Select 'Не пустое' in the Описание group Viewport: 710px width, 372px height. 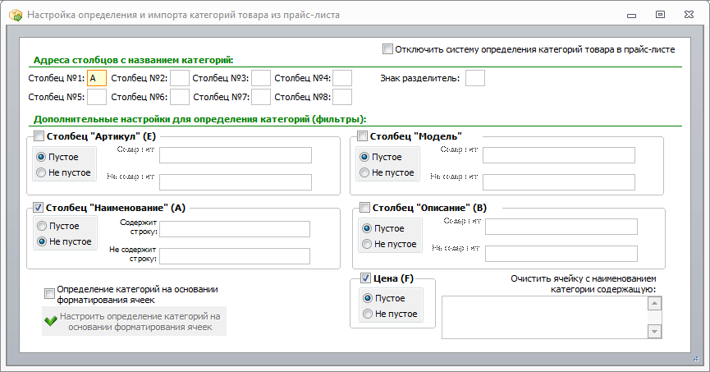click(367, 244)
